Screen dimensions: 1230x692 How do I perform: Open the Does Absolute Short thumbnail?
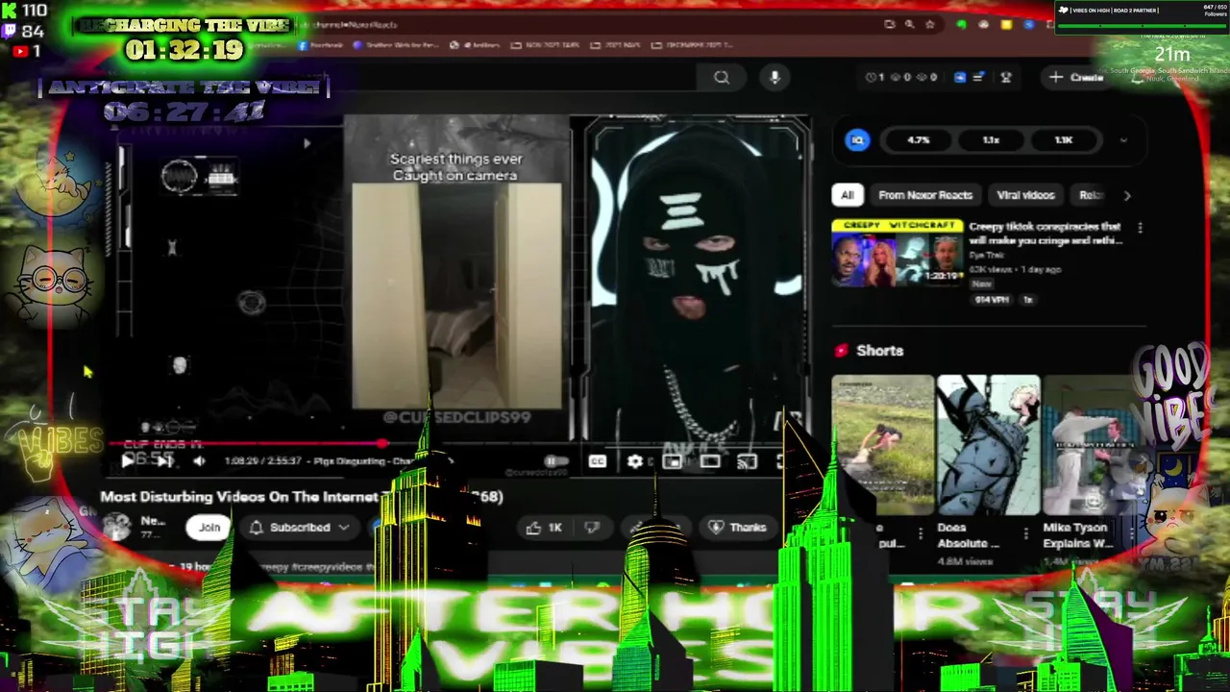tap(988, 444)
